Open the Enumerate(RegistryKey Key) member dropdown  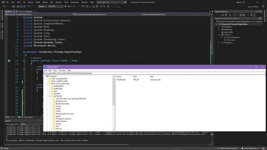(x=176, y=15)
